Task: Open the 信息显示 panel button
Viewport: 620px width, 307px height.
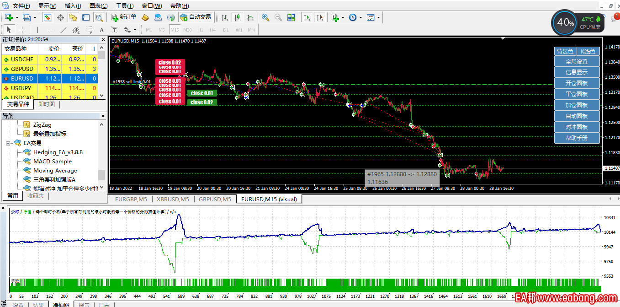Action: [577, 72]
